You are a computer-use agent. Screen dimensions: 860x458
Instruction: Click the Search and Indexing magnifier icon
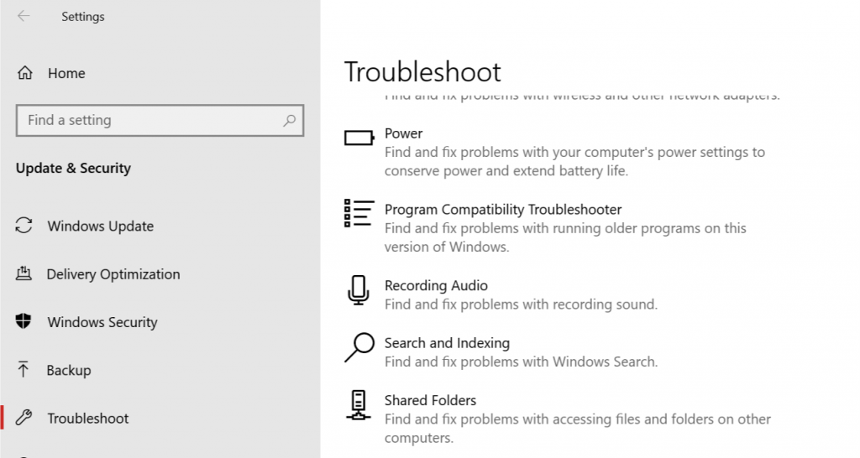(x=359, y=347)
